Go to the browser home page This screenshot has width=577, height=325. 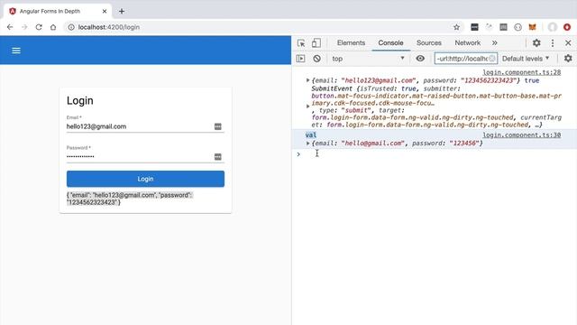tap(53, 27)
